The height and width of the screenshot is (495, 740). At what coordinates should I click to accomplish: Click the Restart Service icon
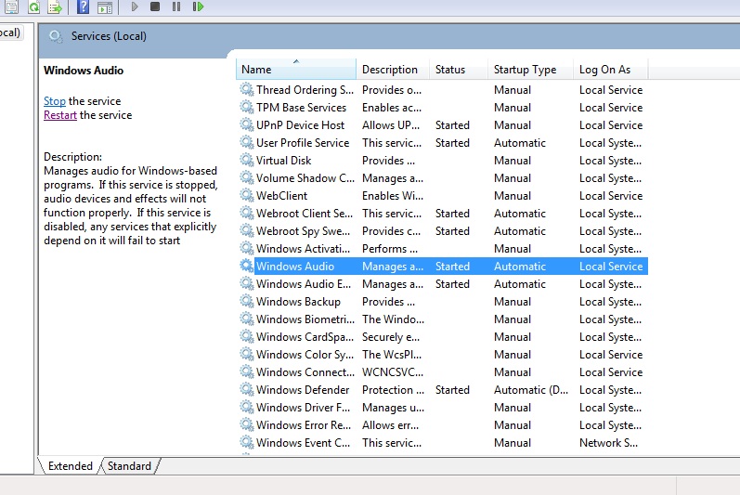(198, 7)
